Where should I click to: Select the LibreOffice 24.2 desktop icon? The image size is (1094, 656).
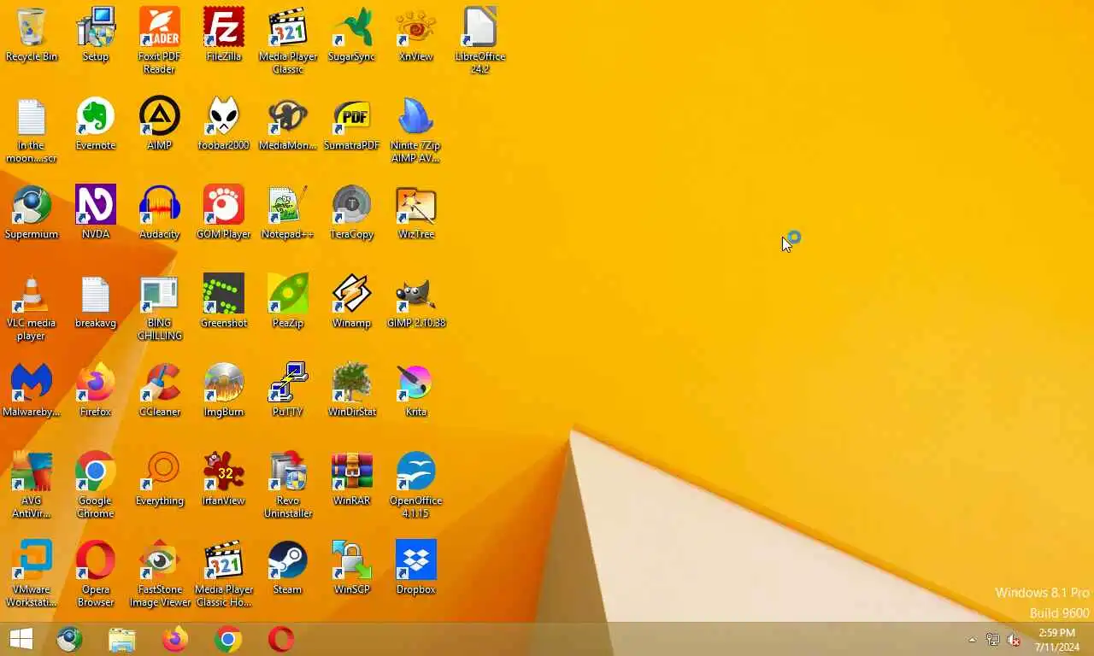tap(480, 41)
